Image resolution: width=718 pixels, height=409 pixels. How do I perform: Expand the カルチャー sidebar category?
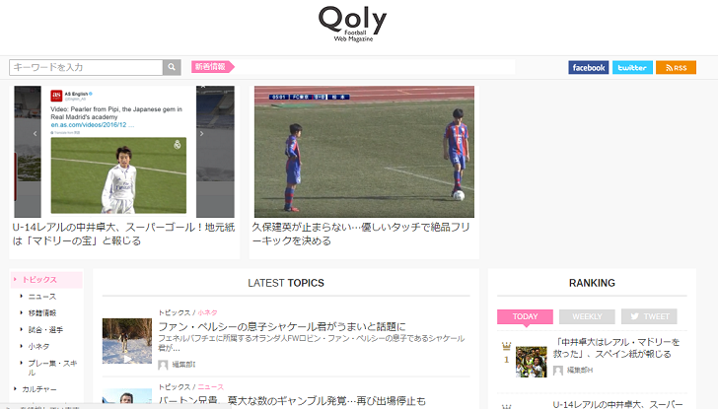(x=38, y=389)
